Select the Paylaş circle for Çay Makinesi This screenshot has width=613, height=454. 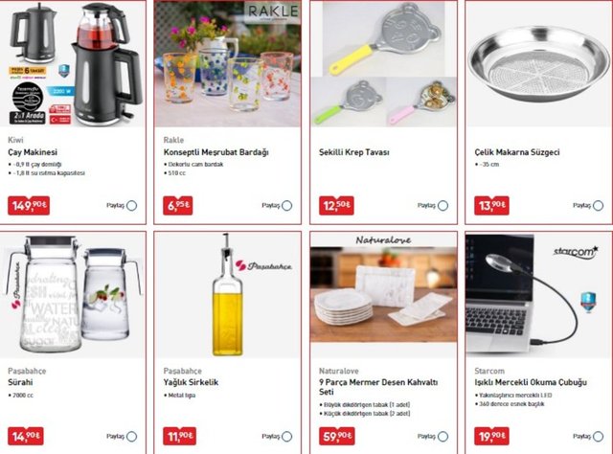click(132, 206)
